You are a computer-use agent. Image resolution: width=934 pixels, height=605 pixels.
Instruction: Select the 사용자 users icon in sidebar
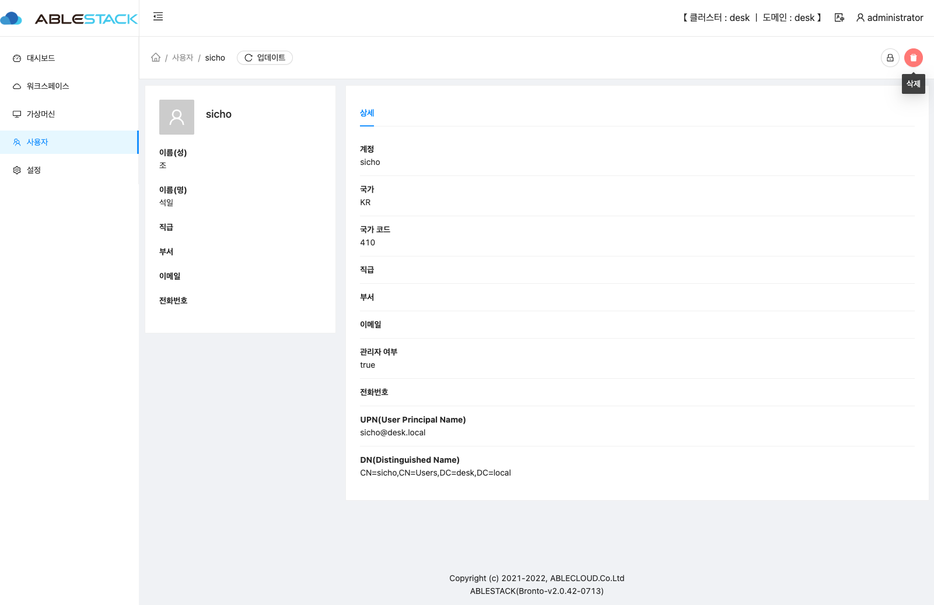click(16, 142)
